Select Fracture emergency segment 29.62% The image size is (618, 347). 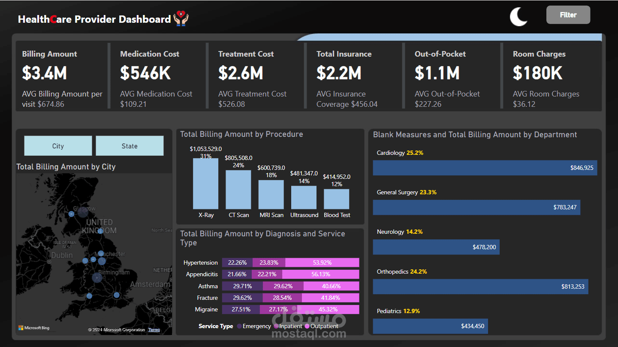[x=242, y=298]
